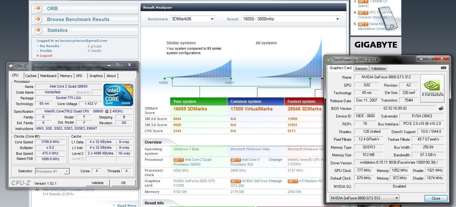Open the HTC Touch Pro product link
Viewport: 456px width, 207px height.
pyautogui.click(x=375, y=15)
